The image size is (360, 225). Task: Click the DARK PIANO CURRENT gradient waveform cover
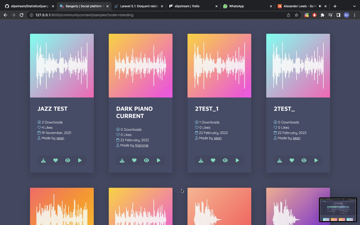tap(140, 65)
